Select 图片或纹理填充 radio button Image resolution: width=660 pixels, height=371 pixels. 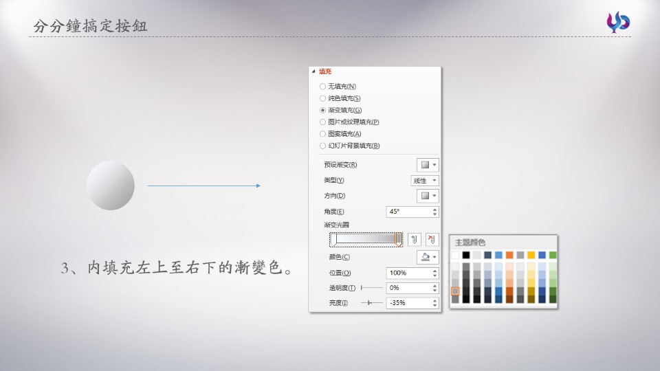pyautogui.click(x=323, y=122)
